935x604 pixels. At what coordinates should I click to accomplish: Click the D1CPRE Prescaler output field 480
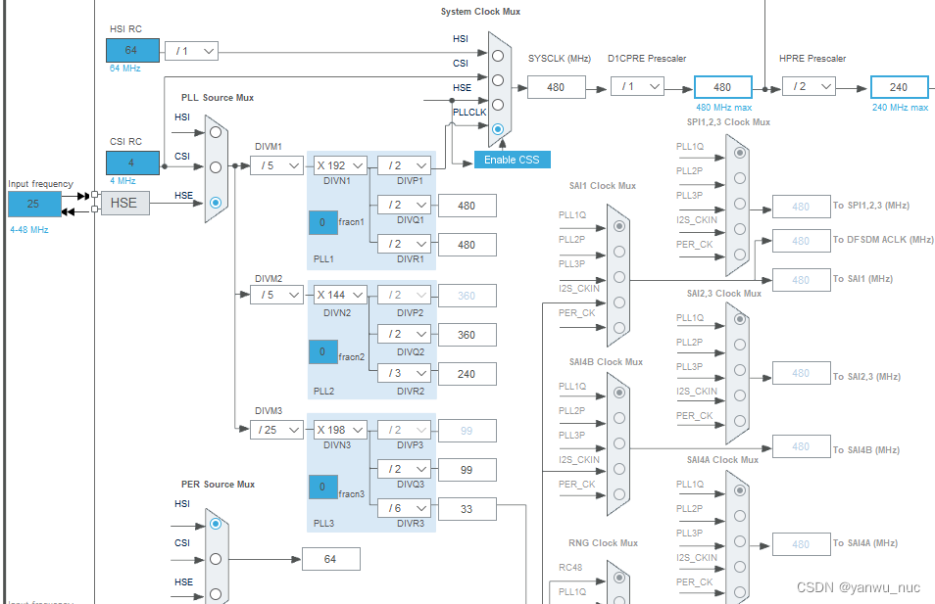[722, 87]
